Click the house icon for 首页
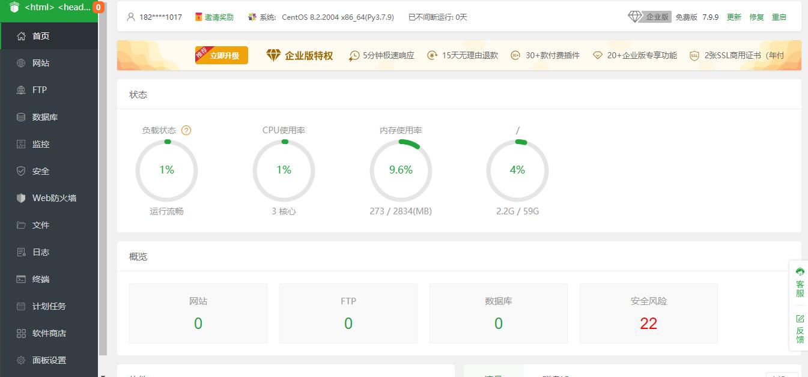The height and width of the screenshot is (377, 808). tap(21, 36)
